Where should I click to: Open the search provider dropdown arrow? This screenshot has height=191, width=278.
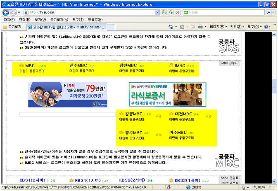pyautogui.click(x=273, y=12)
